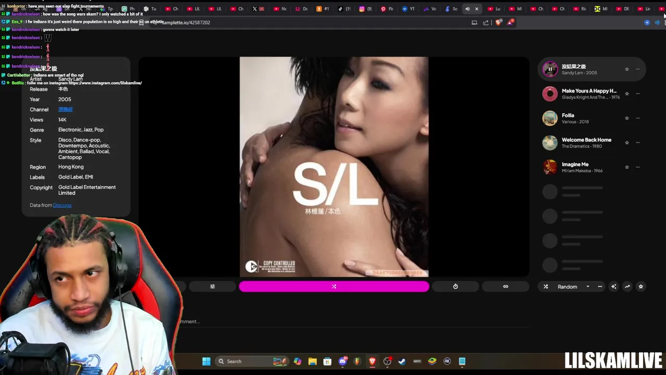Mute the active browser tab audio icon
This screenshot has height=375, width=666.
pos(467,9)
